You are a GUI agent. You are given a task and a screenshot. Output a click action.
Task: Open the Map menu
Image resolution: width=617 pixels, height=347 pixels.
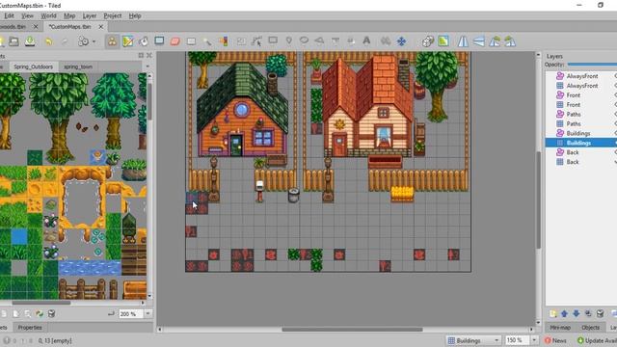69,15
